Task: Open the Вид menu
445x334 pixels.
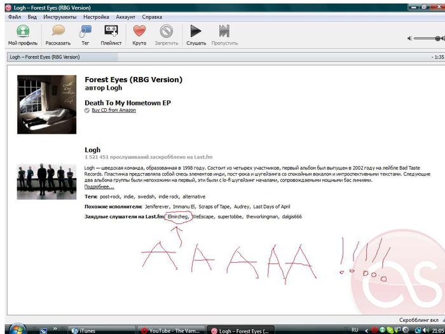Action: pos(32,17)
